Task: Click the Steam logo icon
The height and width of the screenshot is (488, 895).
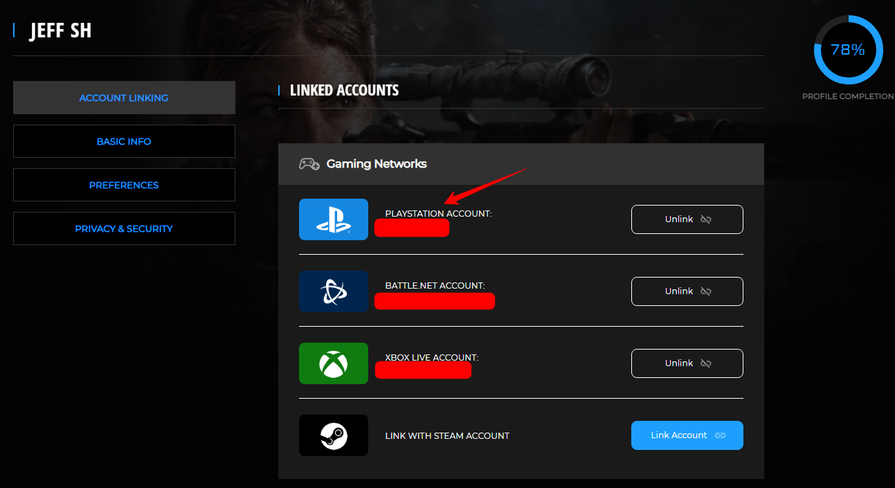Action: (x=333, y=435)
